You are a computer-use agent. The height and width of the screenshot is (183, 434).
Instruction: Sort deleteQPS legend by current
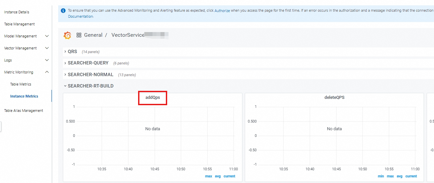point(411,176)
